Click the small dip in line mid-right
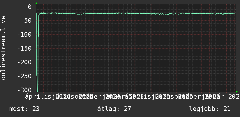Viewport: 240px width, 117px height. click(x=168, y=15)
